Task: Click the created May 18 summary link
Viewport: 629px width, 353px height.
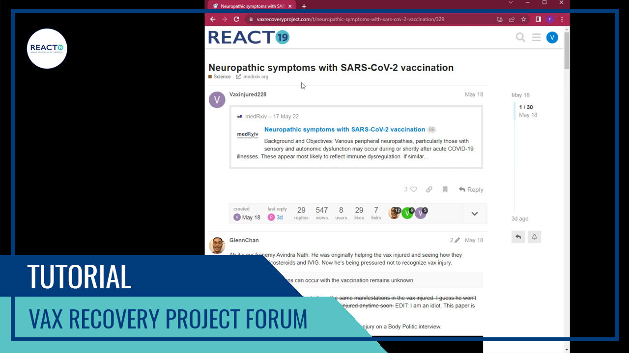Action: (247, 217)
